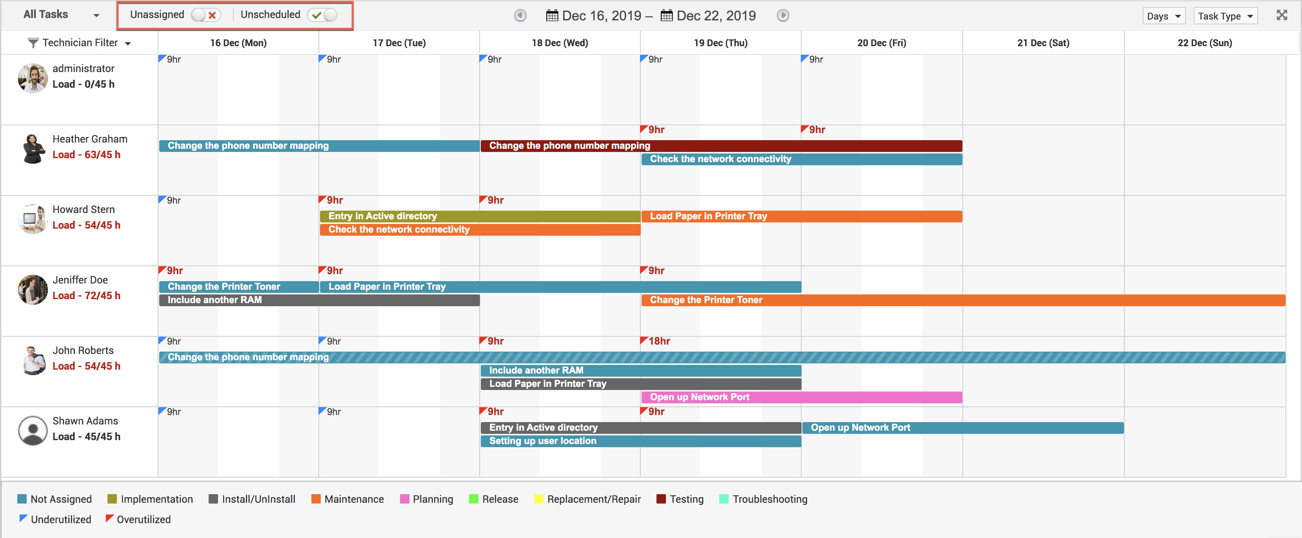Select the 22 Dec (Sun) column header
1302x538 pixels.
click(x=1204, y=43)
